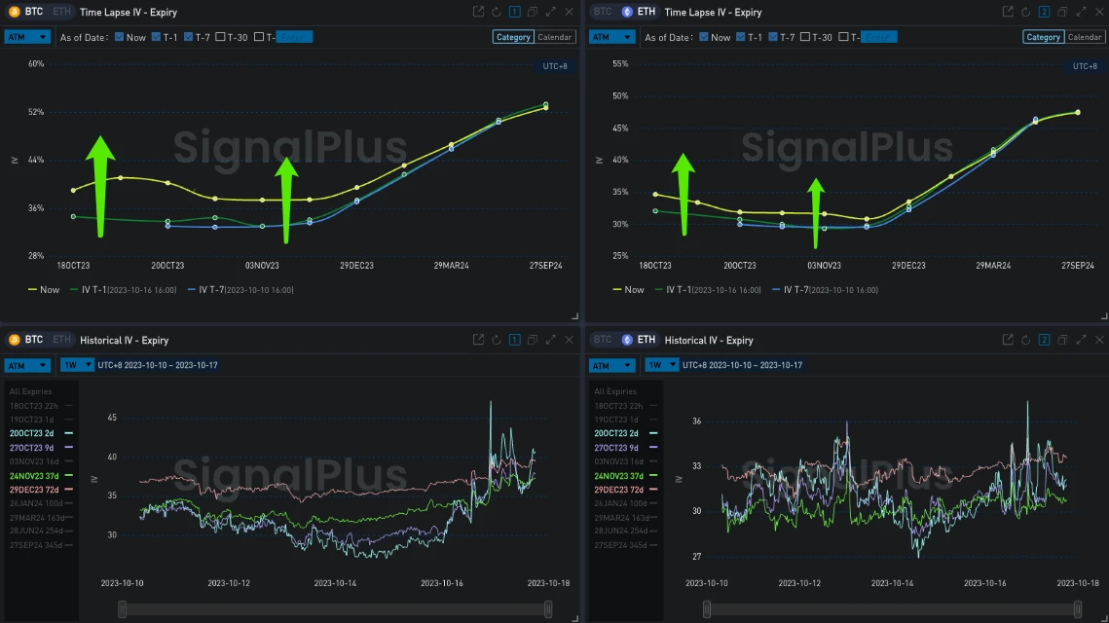The height and width of the screenshot is (623, 1109).
Task: Pop out BTC Time Lapse IV panel
Action: pyautogui.click(x=478, y=12)
